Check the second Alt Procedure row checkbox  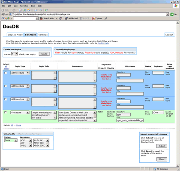point(6,86)
